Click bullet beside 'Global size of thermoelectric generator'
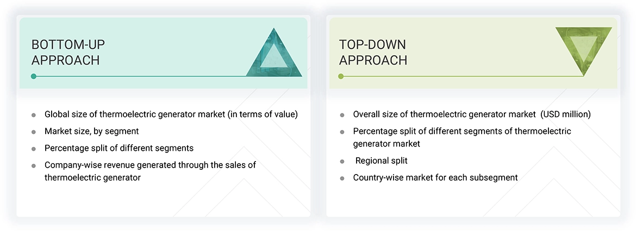636x231 pixels. pyautogui.click(x=34, y=115)
